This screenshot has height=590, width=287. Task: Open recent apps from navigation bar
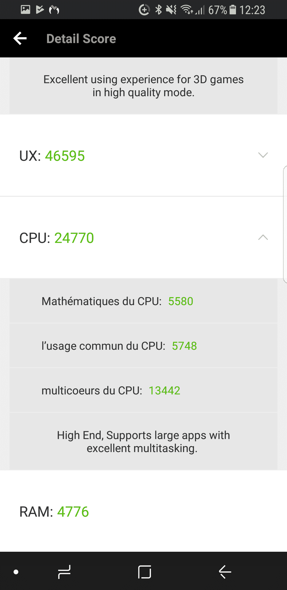pos(64,572)
